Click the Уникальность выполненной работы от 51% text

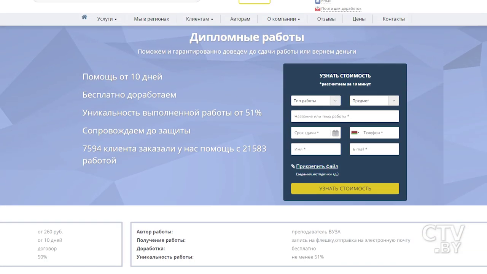[172, 113]
